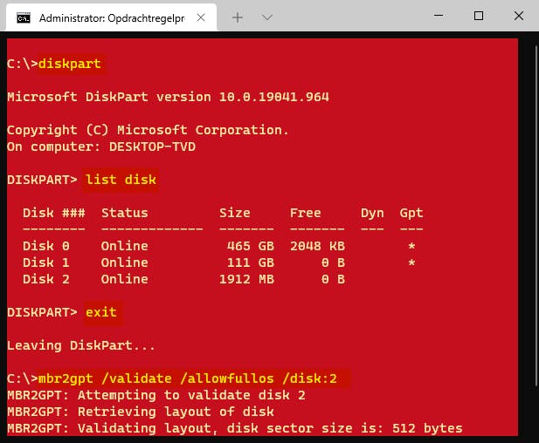Screen dimensions: 539x443
Task: Minimize the terminal window
Action: (439, 16)
